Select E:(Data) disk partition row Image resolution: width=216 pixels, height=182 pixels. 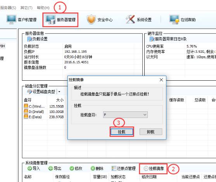[x=44, y=117]
